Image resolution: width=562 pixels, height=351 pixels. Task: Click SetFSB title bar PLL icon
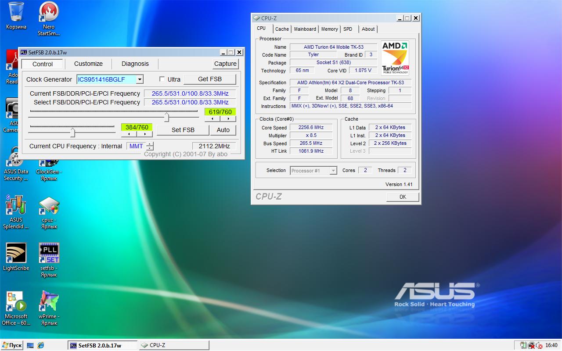click(24, 52)
